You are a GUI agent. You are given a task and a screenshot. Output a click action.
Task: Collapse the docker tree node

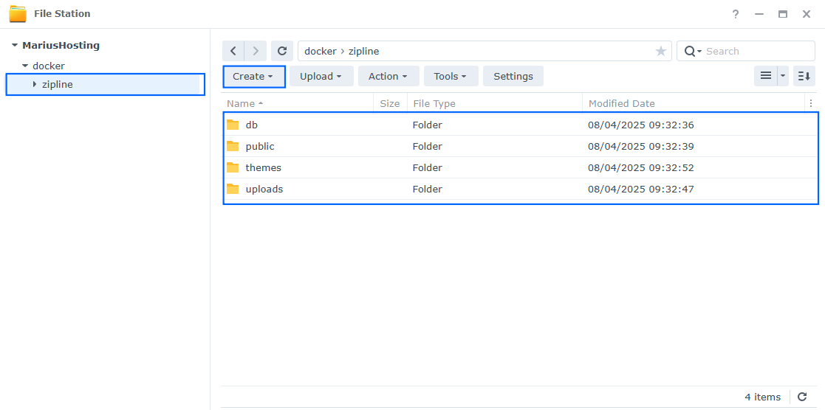pyautogui.click(x=24, y=66)
